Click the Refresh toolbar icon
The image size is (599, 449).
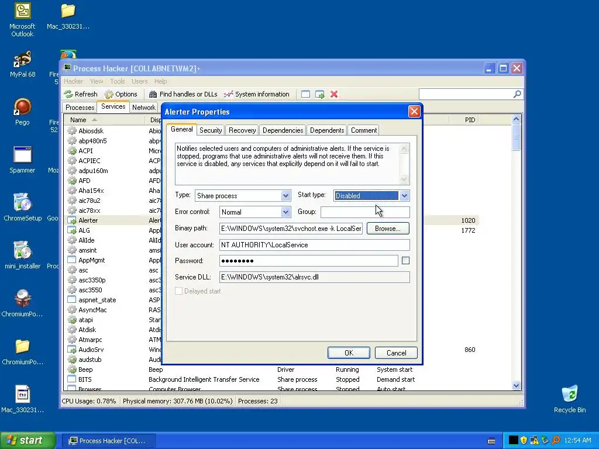[81, 94]
